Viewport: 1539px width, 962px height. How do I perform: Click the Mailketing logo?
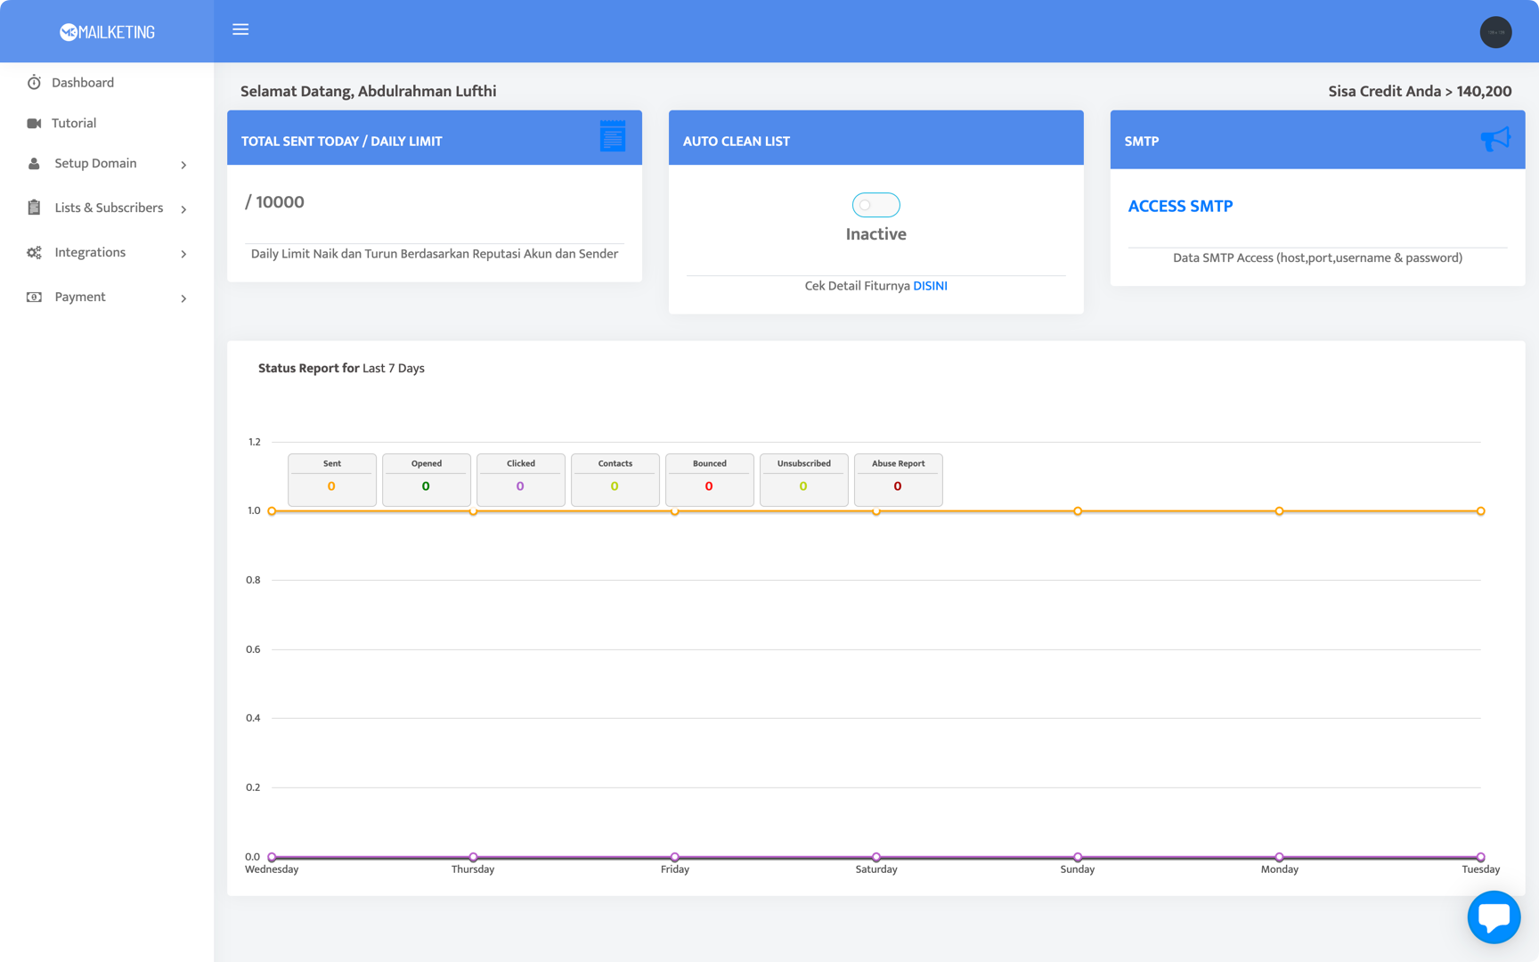[106, 31]
